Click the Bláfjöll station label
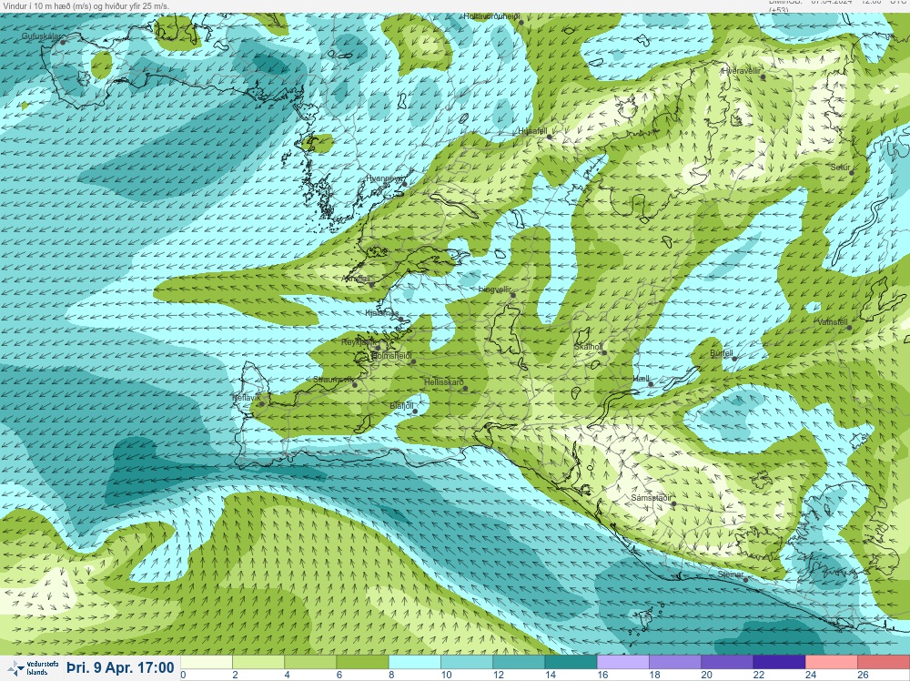 click(401, 406)
